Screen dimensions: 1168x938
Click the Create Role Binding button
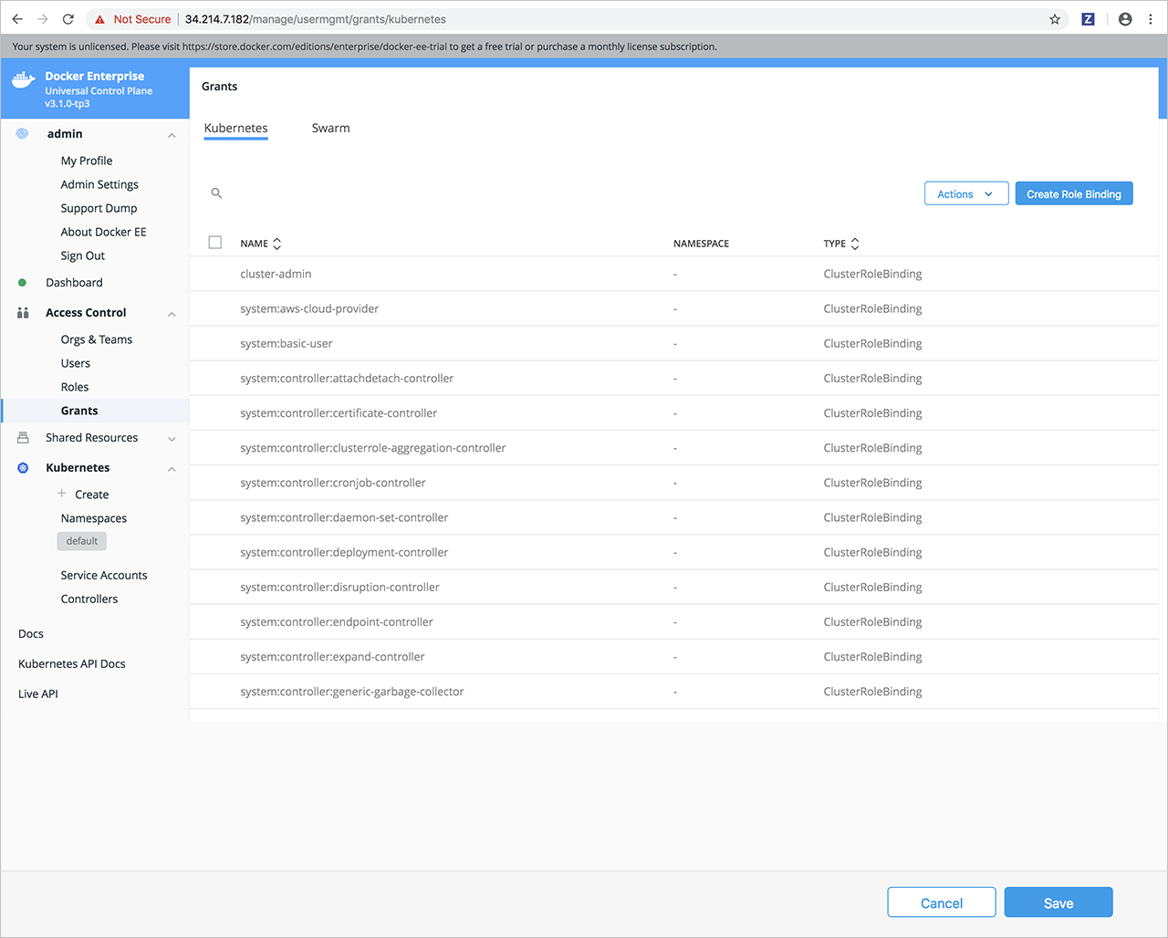[1073, 193]
